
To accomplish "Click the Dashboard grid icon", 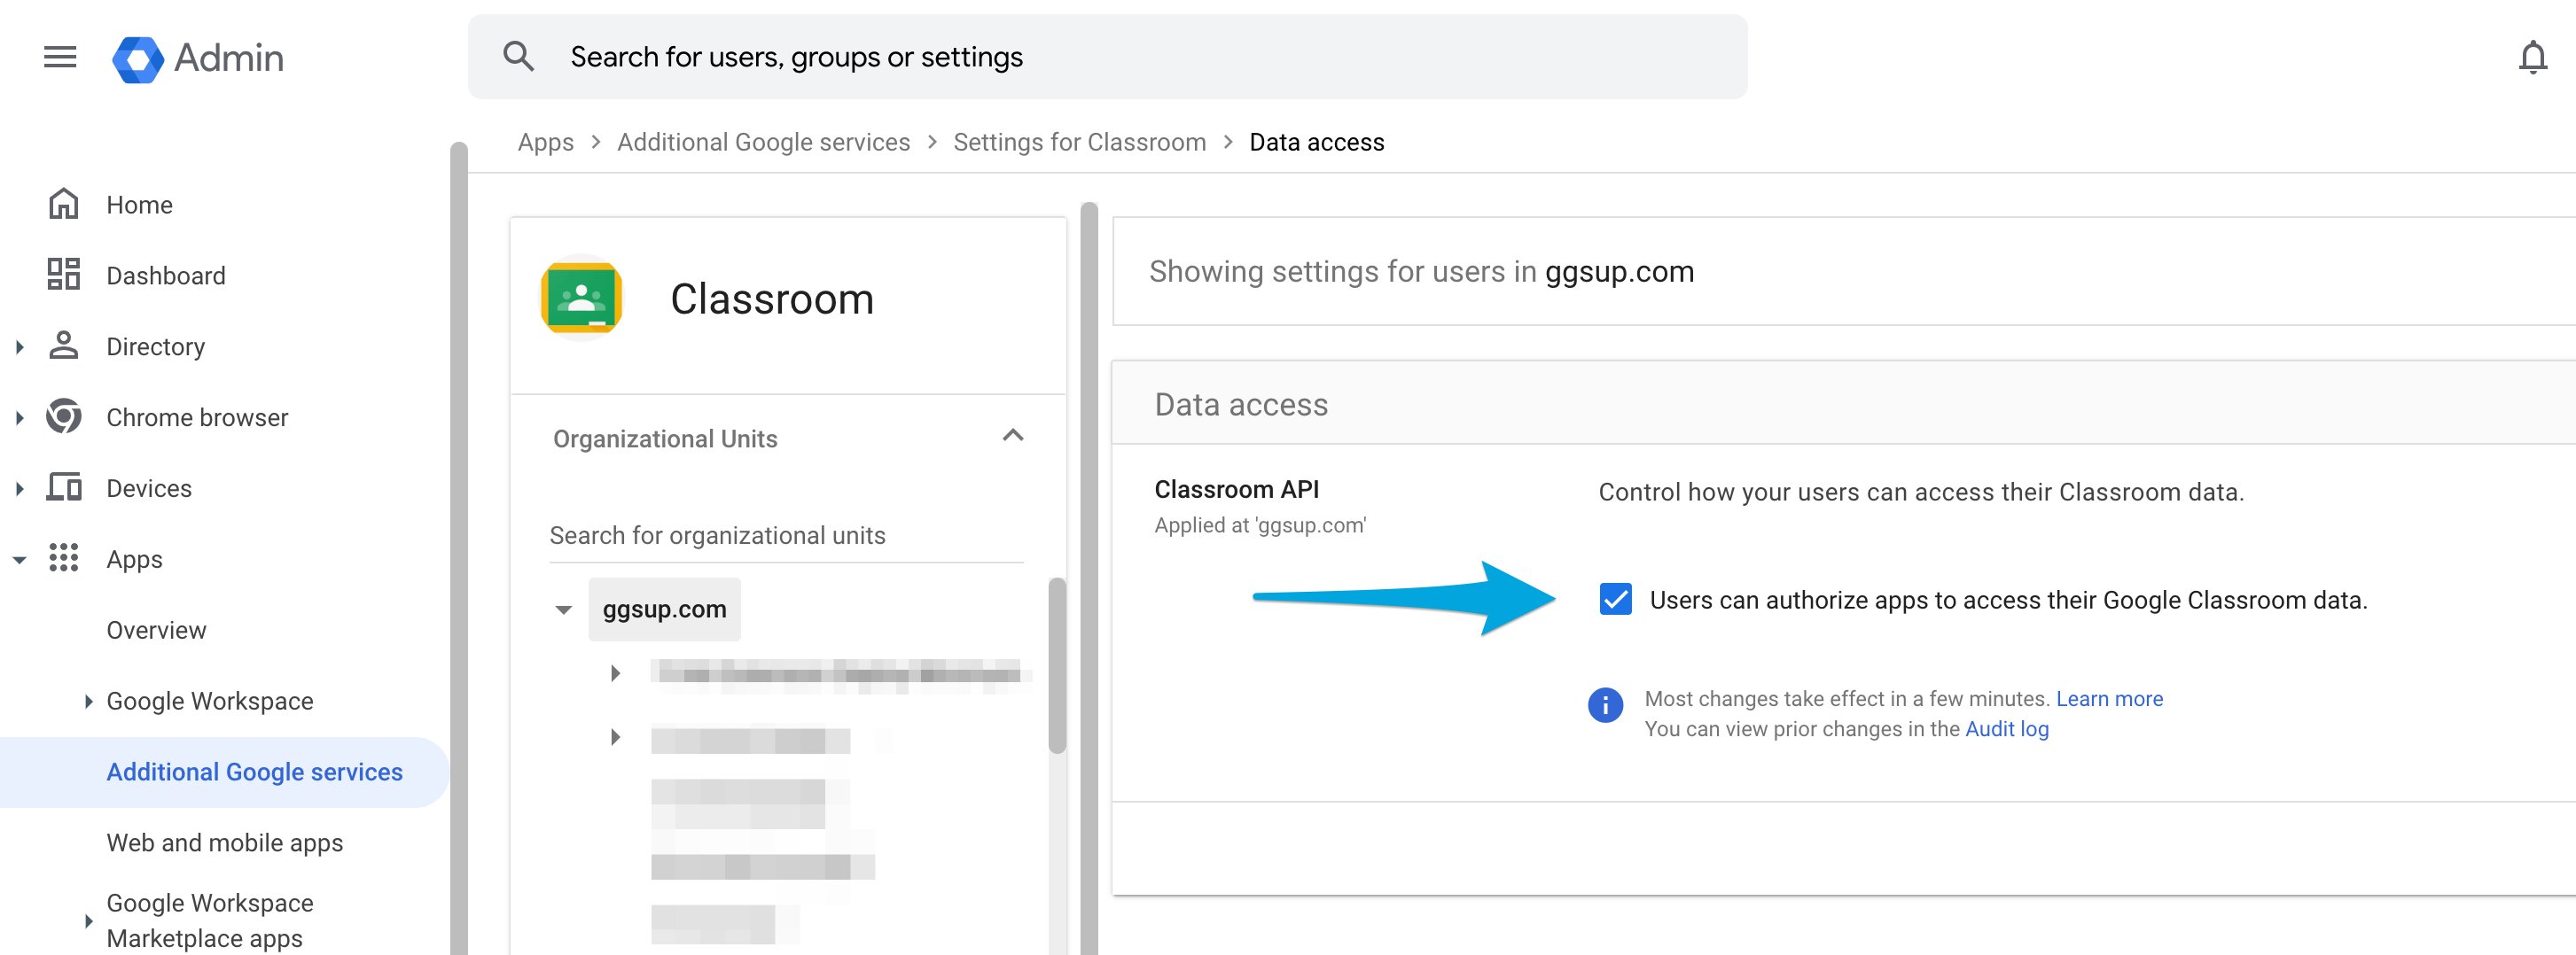I will (x=64, y=275).
